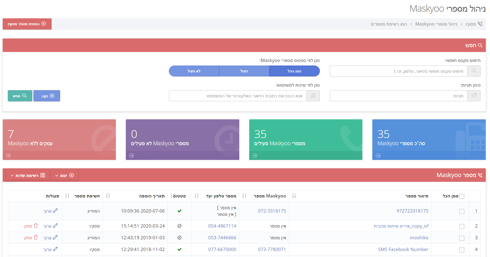Select the inactive status filter tab
This screenshot has width=490, height=257.
(x=194, y=71)
